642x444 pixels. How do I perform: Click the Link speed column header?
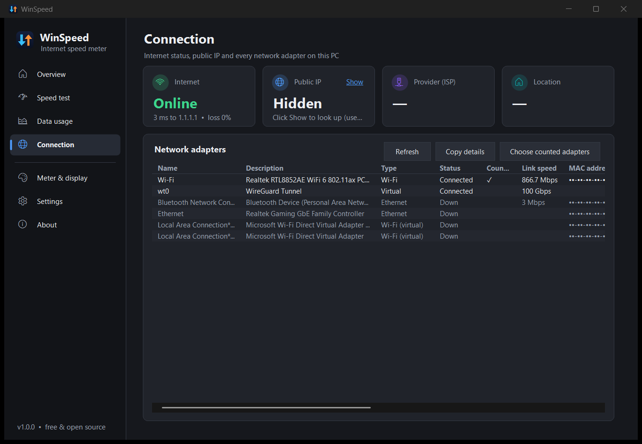(539, 168)
